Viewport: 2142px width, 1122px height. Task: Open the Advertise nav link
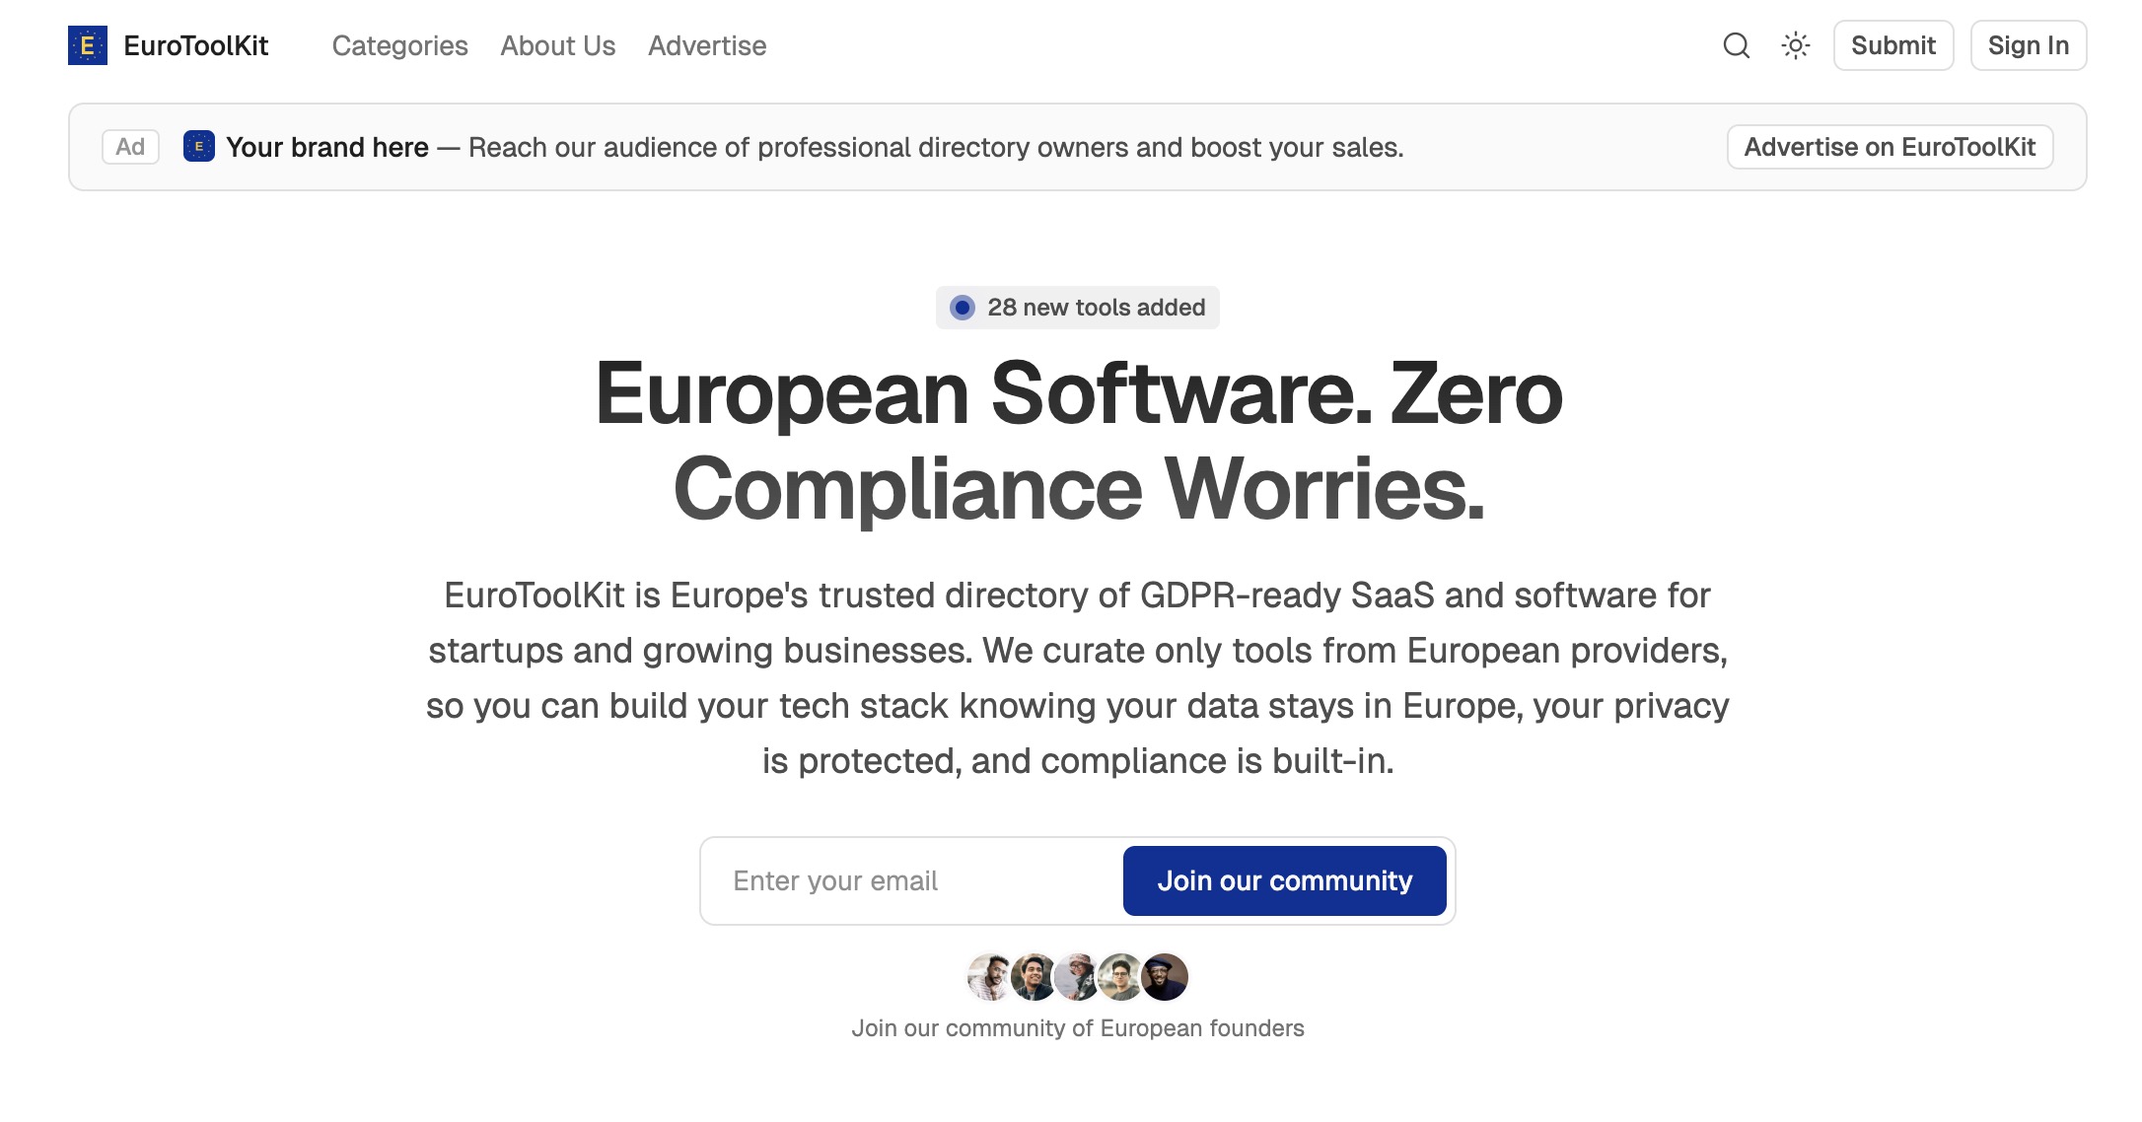coord(706,45)
